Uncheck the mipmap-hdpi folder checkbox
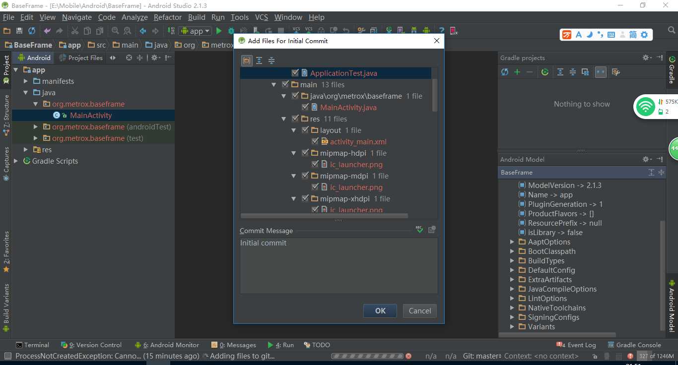The image size is (678, 365). pos(305,153)
